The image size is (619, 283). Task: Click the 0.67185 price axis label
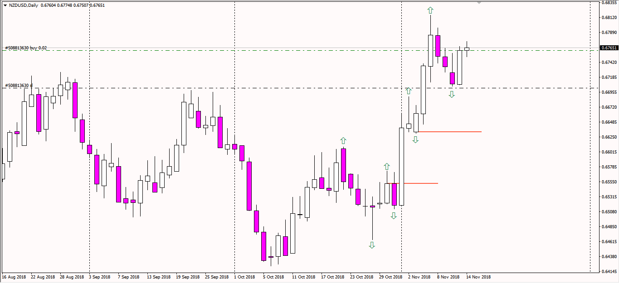click(609, 77)
